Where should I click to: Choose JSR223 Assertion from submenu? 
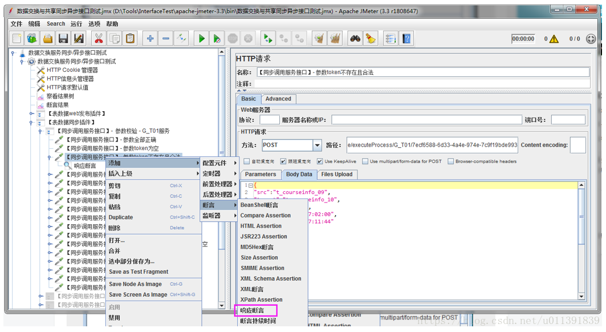(x=272, y=236)
